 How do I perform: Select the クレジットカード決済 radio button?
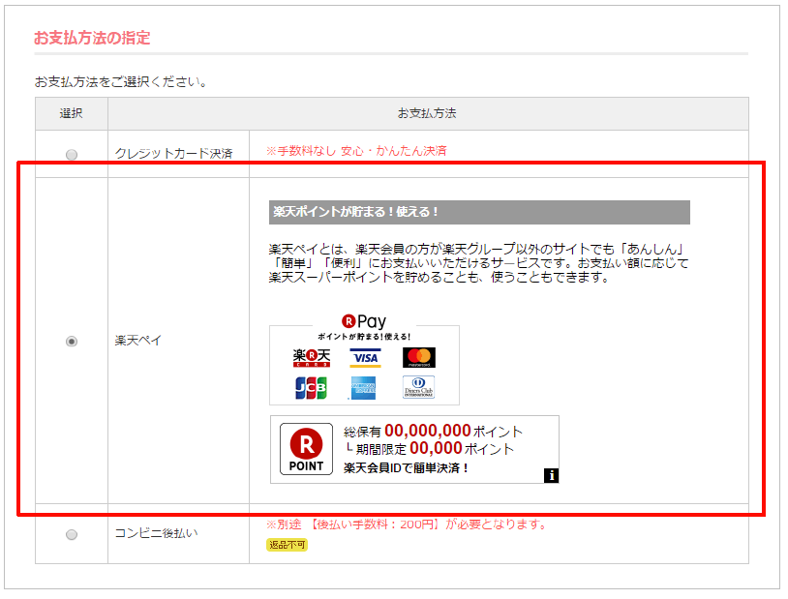71,154
